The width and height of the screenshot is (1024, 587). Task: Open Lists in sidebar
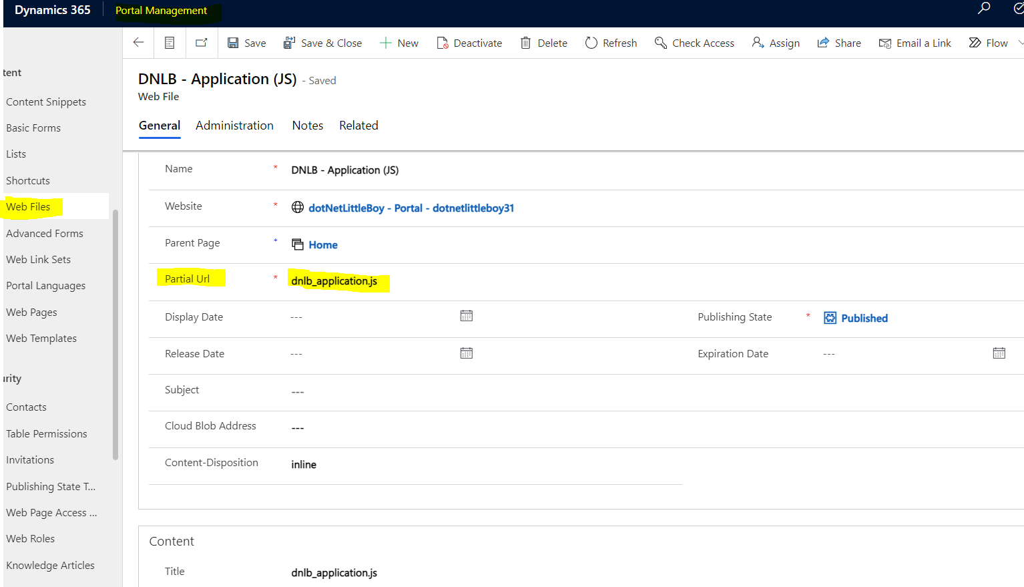[x=16, y=154]
